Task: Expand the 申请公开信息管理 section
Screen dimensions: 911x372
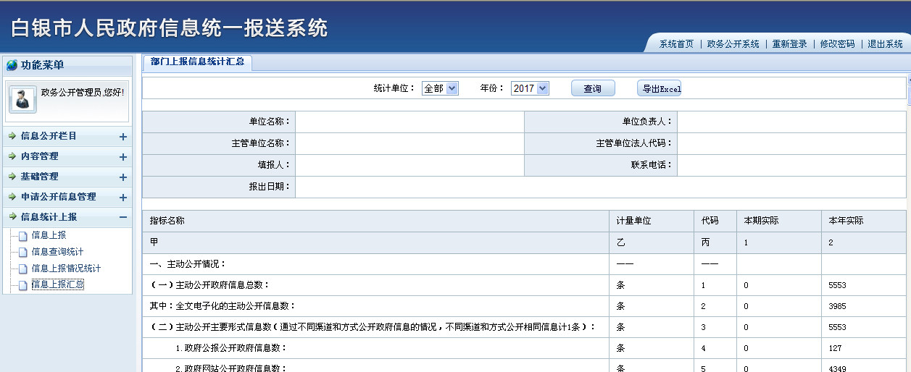Action: pyautogui.click(x=122, y=198)
